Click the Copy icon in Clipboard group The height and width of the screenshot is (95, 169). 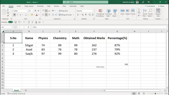click(8, 13)
